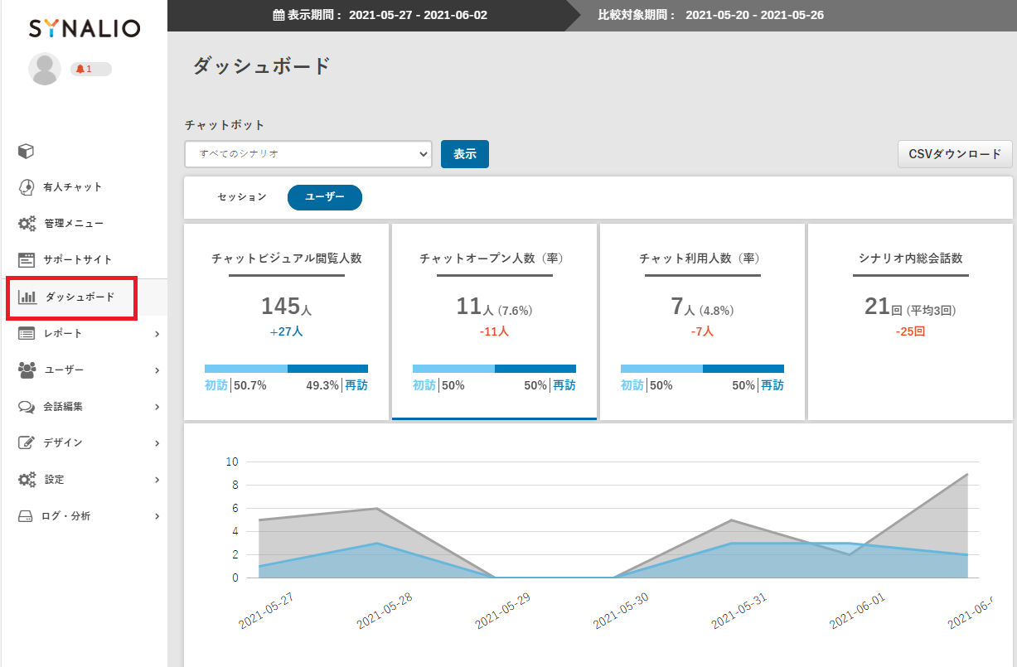Click the 21回 (平均3回) value

point(910,307)
